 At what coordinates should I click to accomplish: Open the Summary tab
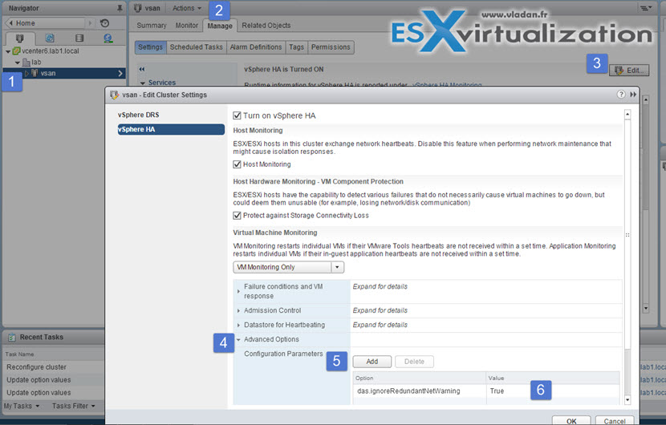(151, 26)
